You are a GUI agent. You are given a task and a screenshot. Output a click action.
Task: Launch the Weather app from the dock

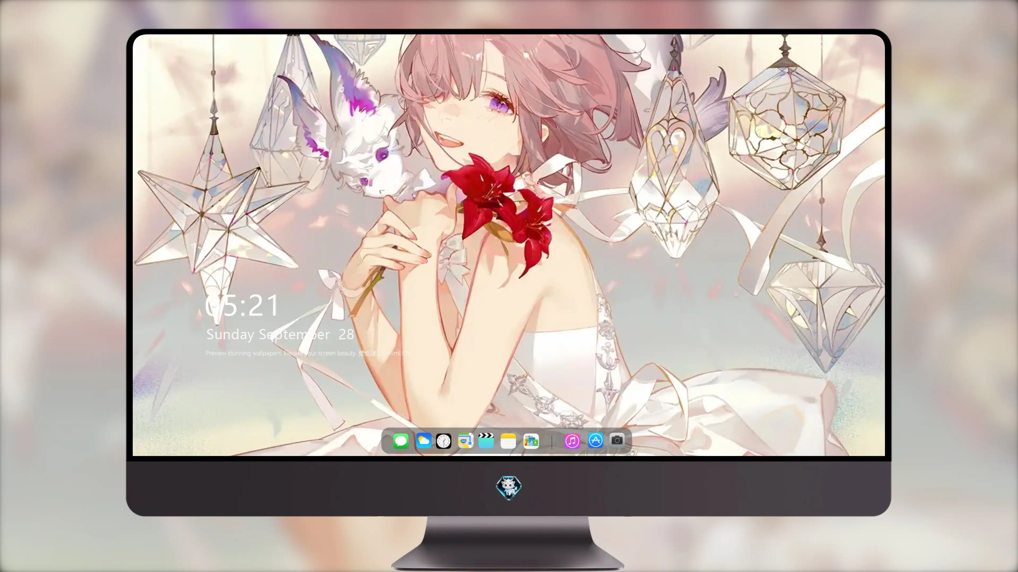tap(424, 441)
